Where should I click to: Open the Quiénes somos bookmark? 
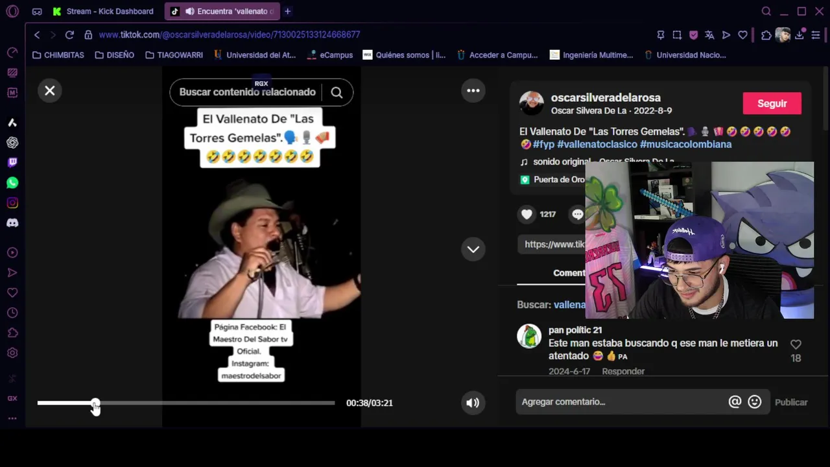coord(405,55)
